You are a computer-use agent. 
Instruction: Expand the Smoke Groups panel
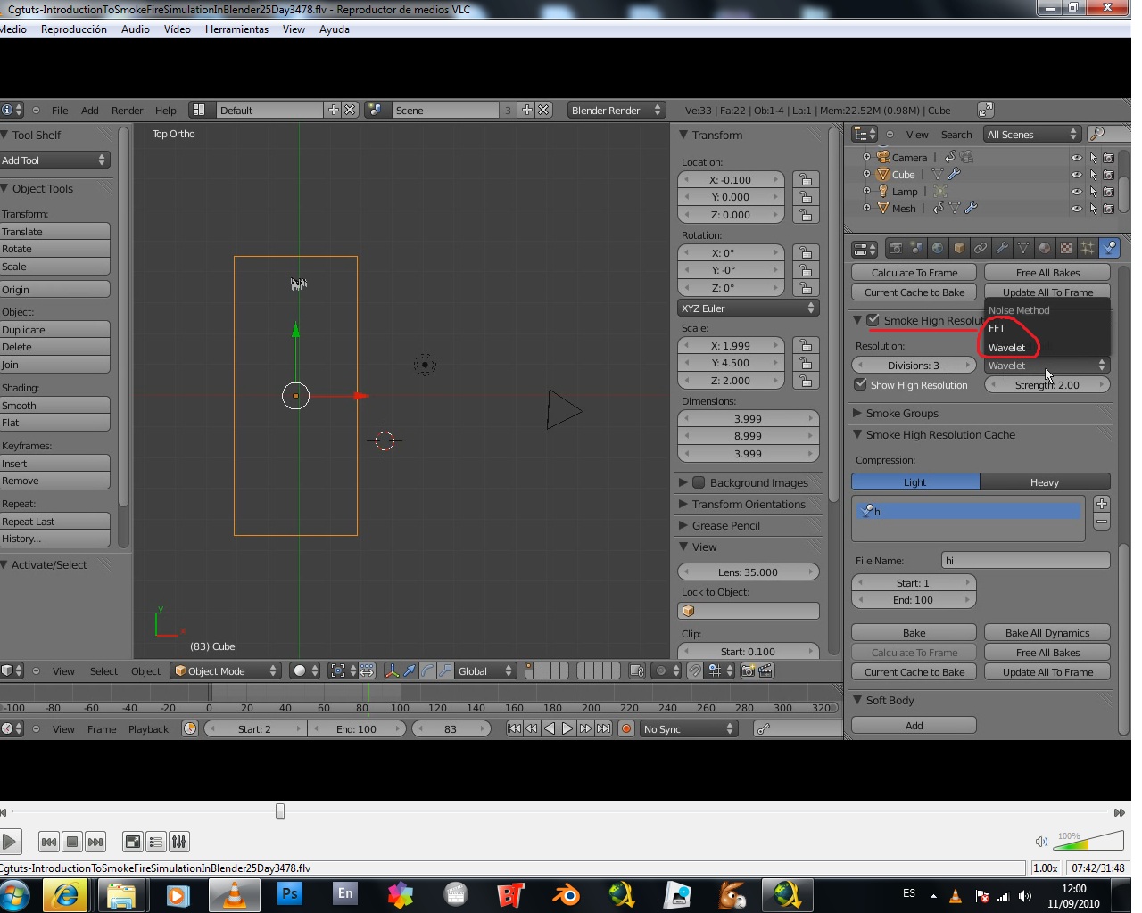click(x=902, y=414)
